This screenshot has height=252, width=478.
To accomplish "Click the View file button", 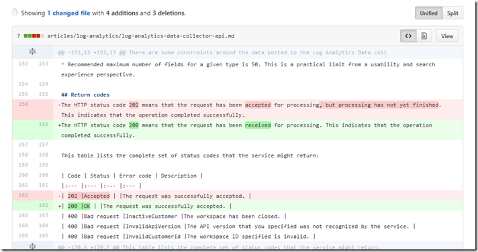I will pos(447,36).
